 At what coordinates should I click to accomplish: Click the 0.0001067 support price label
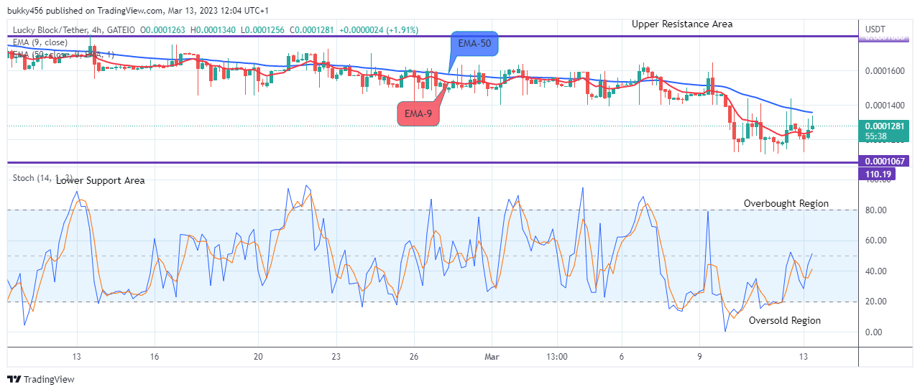[x=883, y=162]
